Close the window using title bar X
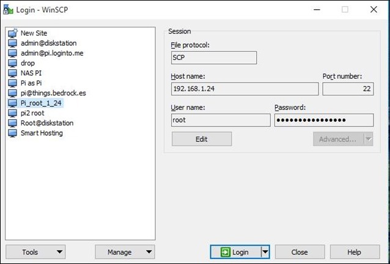390x264 pixels. (x=373, y=10)
